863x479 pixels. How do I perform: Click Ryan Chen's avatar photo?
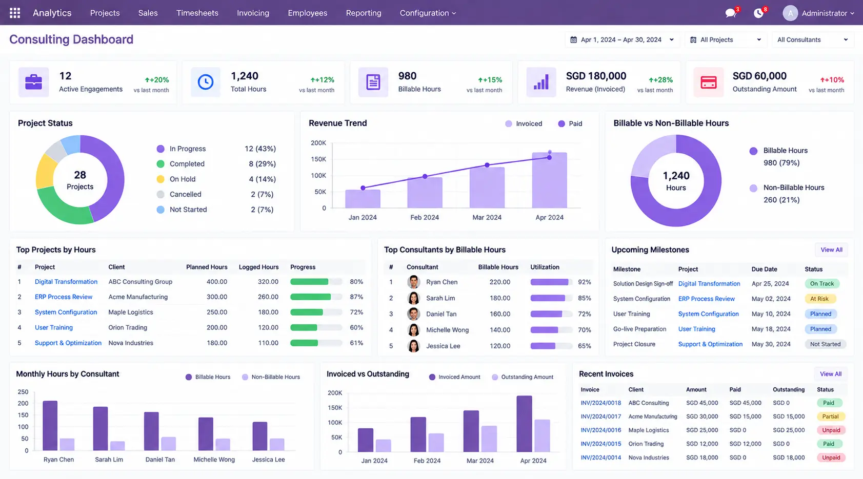tap(414, 282)
